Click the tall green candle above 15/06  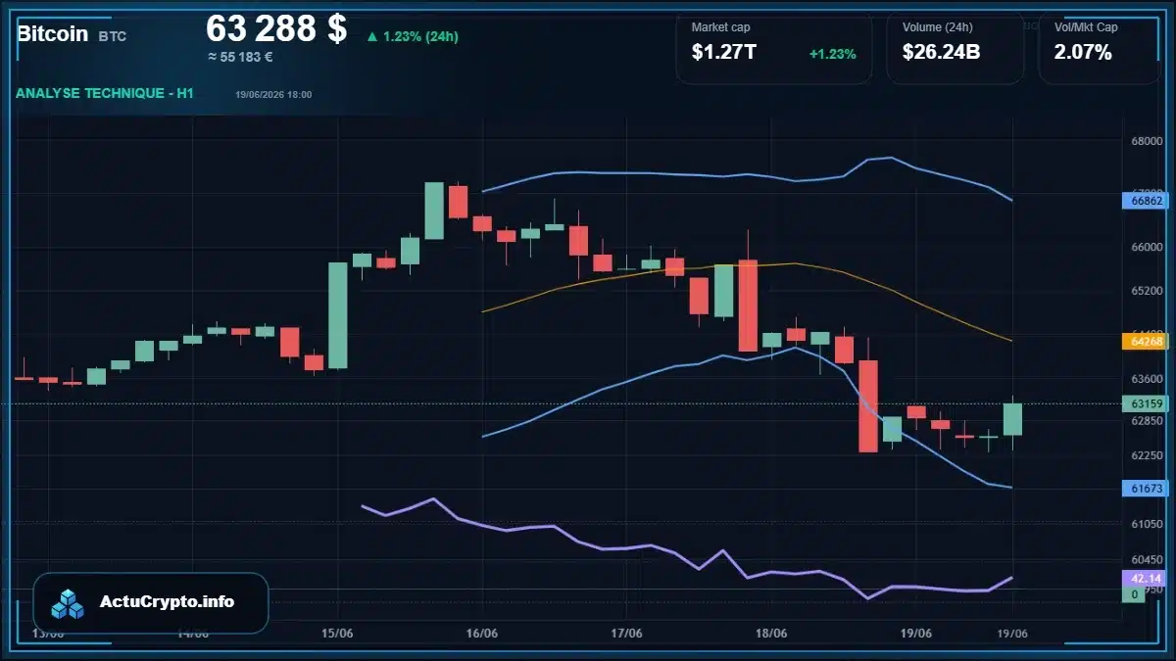click(x=337, y=315)
